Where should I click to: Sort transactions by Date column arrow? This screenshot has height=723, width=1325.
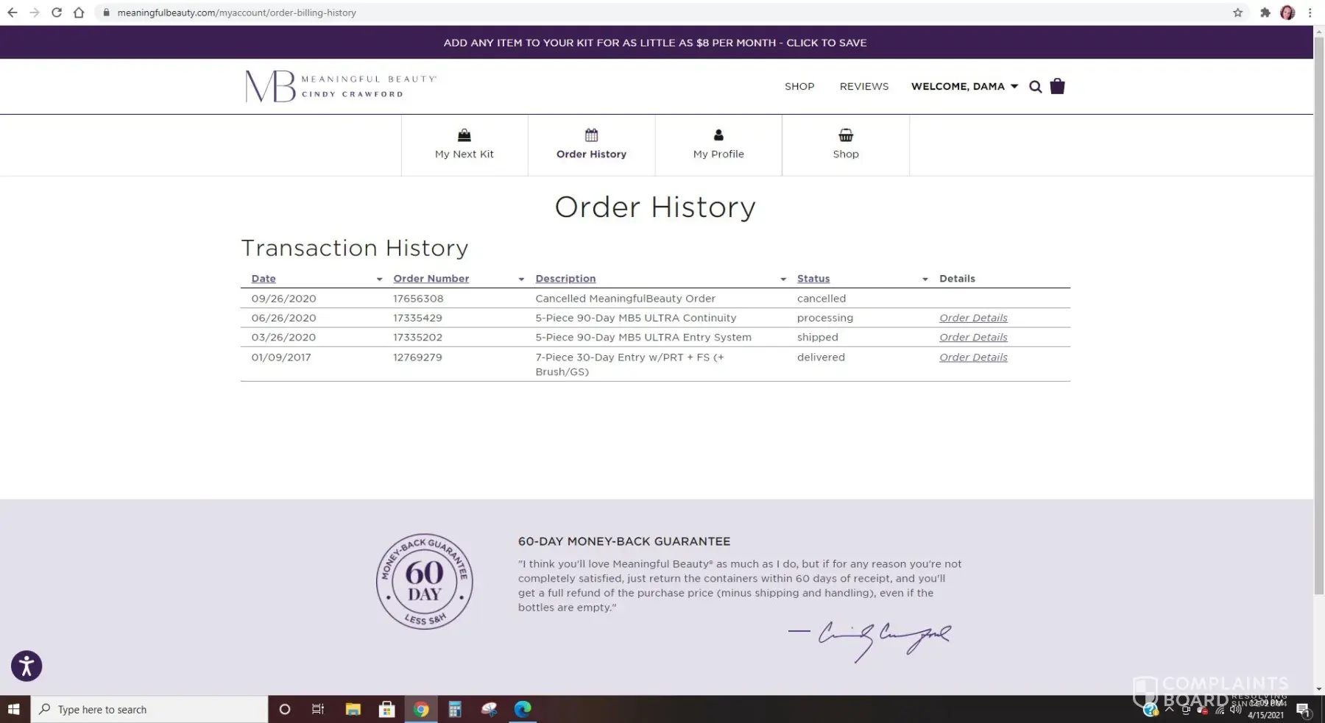pyautogui.click(x=379, y=279)
